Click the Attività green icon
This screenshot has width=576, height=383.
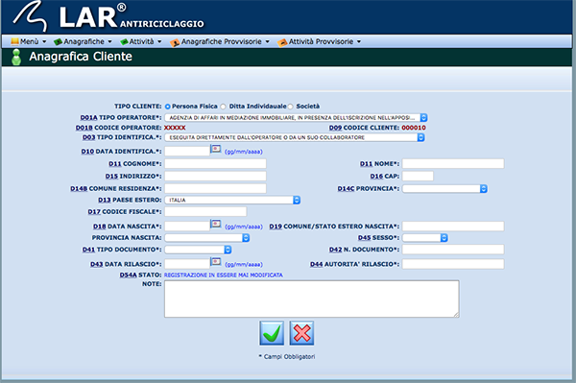[124, 42]
